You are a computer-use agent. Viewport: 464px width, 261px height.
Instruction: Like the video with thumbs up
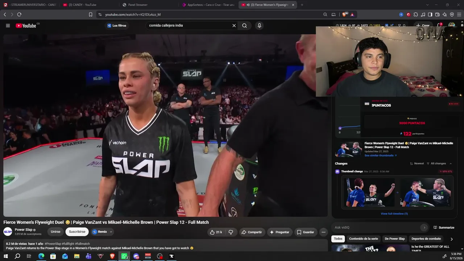point(216,232)
